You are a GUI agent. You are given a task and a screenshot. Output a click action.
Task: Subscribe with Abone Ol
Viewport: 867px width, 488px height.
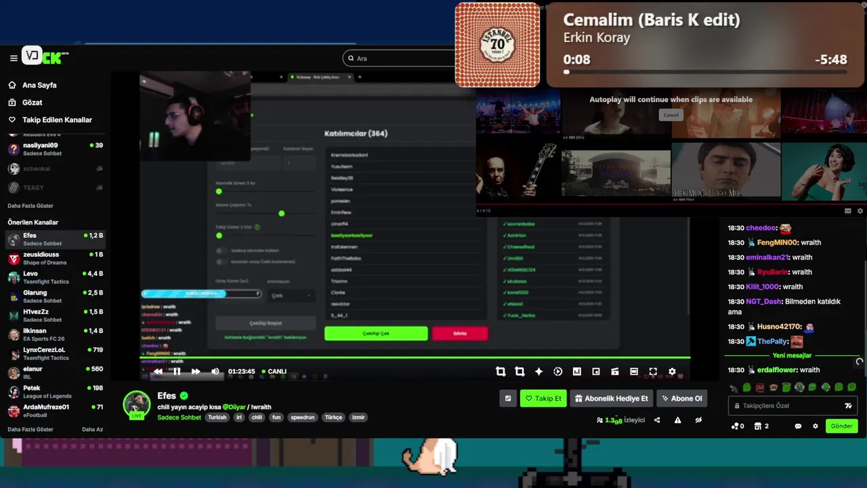[682, 399]
